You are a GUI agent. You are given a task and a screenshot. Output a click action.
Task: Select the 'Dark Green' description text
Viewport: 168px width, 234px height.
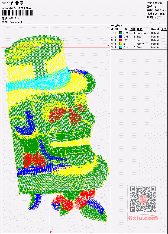tap(143, 33)
